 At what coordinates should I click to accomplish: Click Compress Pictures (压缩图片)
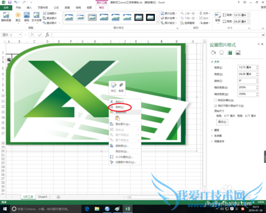coord(50,13)
